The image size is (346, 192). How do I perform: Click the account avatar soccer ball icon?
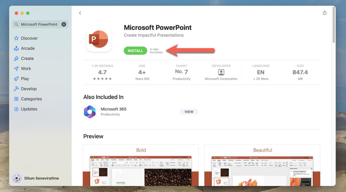(x=17, y=178)
